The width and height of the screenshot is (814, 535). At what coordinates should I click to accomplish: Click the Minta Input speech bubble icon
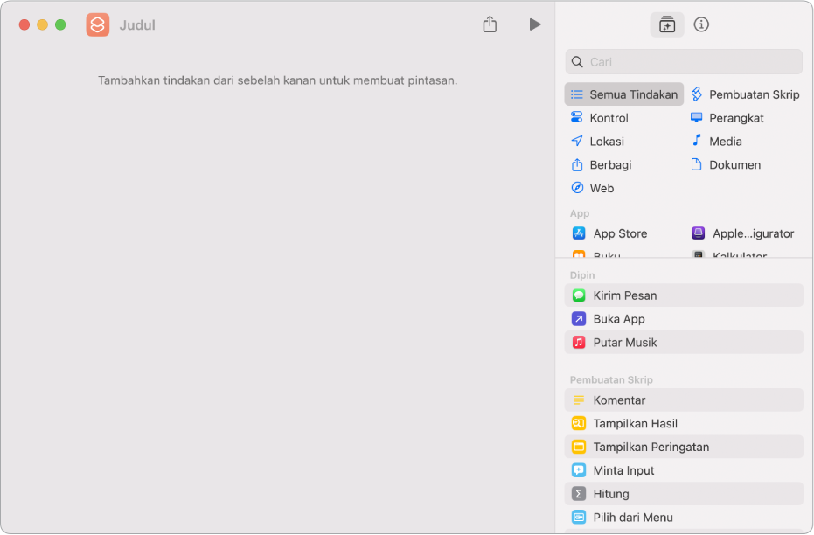point(579,470)
